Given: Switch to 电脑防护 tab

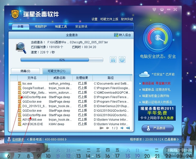Looking at the screenshot, I should [x=41, y=27].
